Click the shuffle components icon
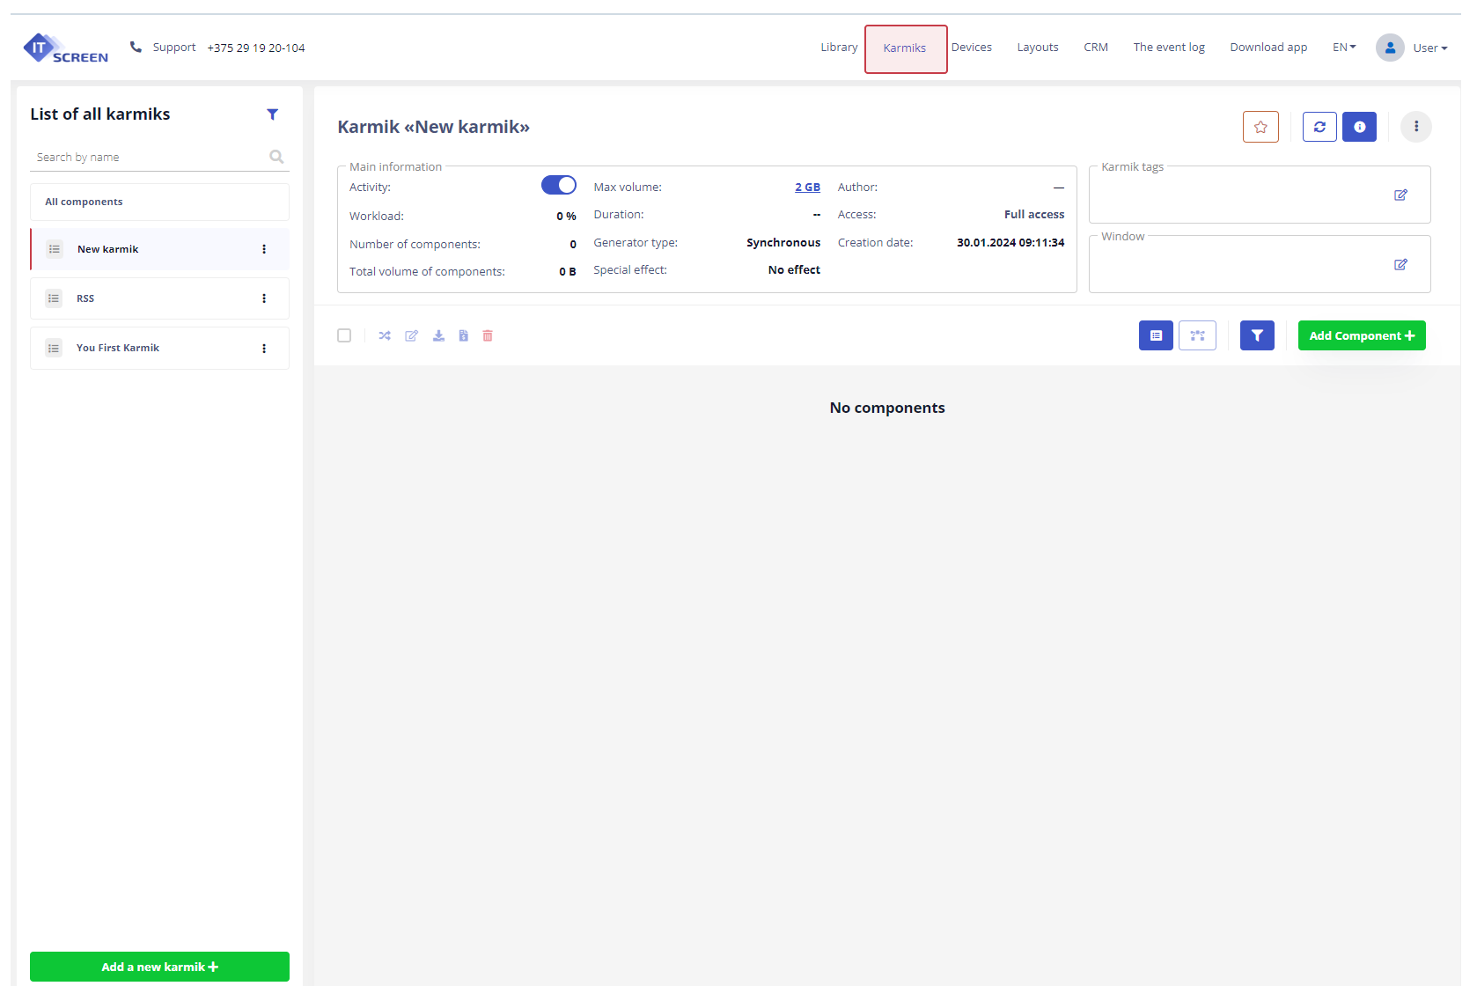 tap(385, 335)
